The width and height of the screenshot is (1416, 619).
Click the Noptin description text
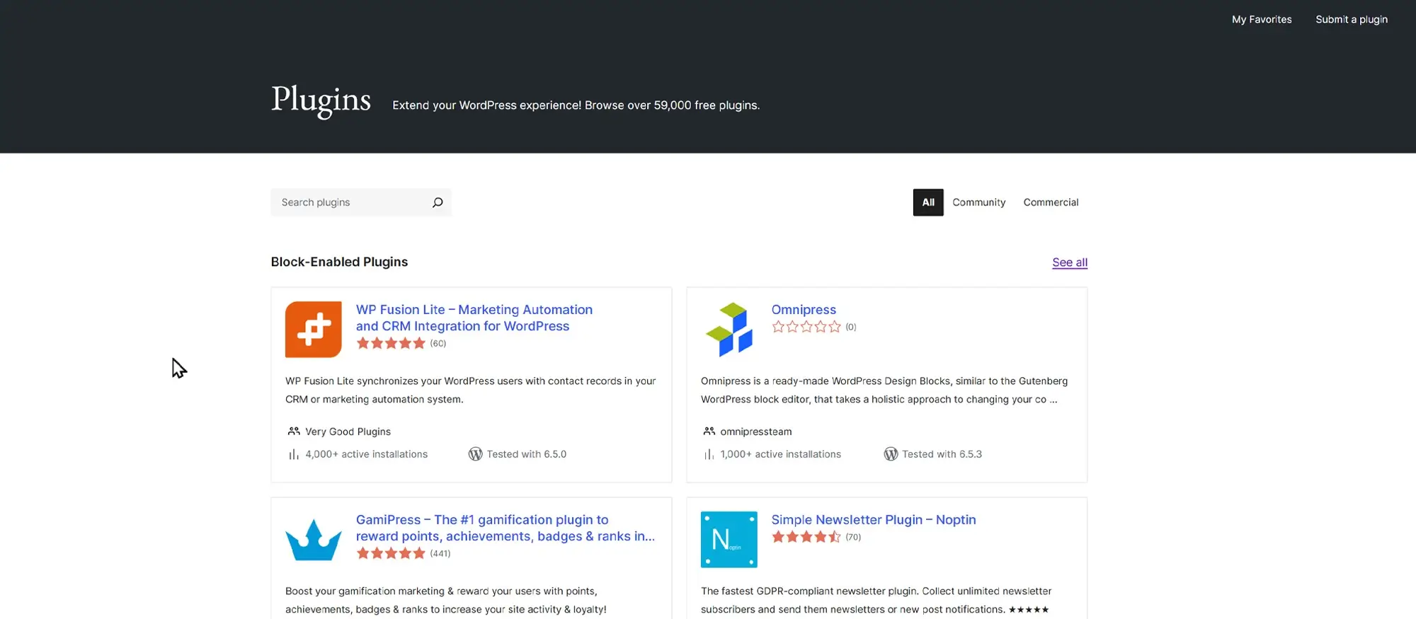point(877,600)
